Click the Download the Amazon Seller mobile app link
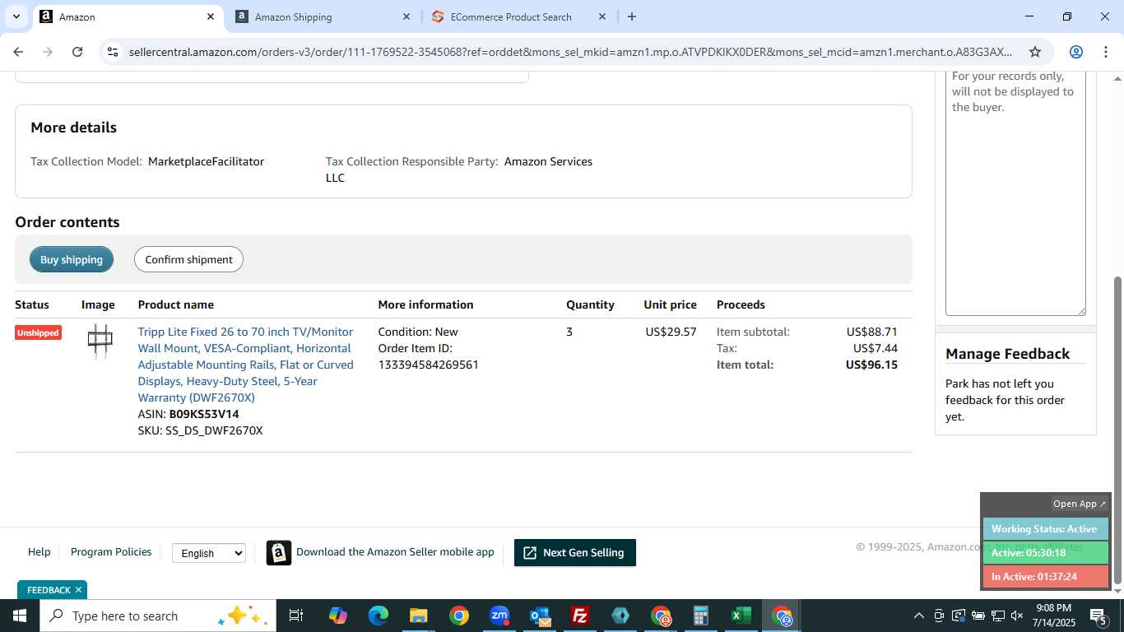The height and width of the screenshot is (632, 1124). tap(395, 552)
